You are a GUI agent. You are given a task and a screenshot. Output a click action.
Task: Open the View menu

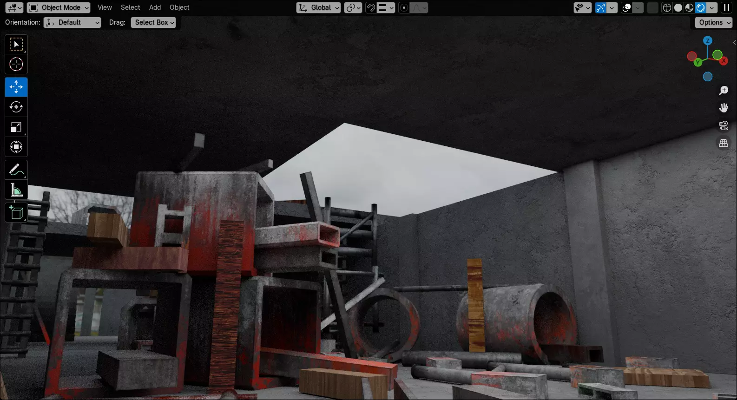point(105,7)
